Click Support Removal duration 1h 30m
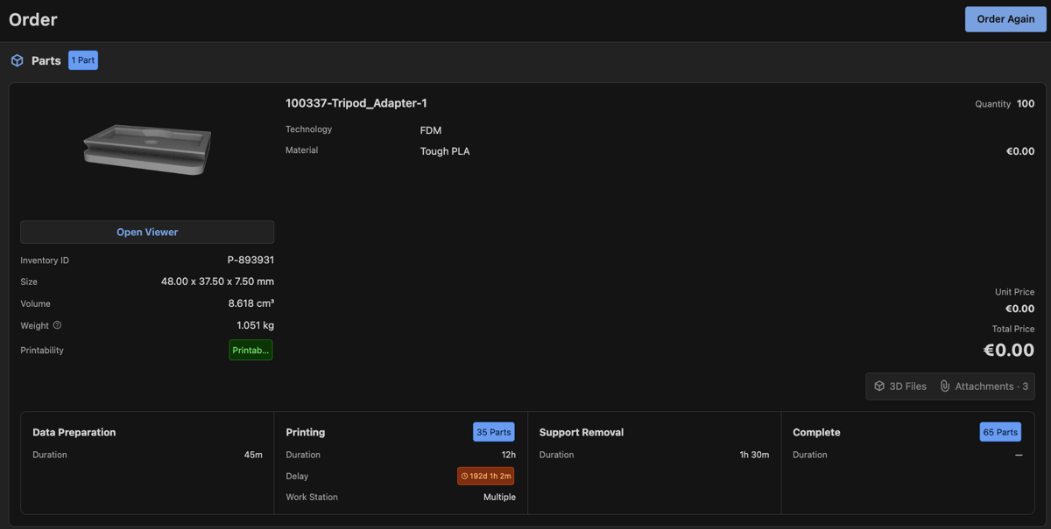Viewport: 1051px width, 529px height. click(754, 455)
